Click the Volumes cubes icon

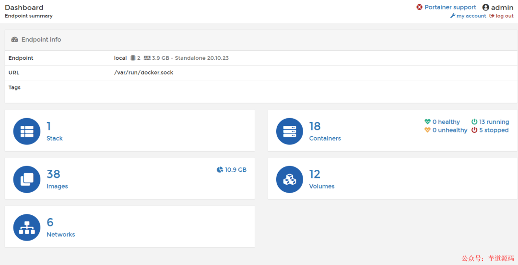pos(290,179)
